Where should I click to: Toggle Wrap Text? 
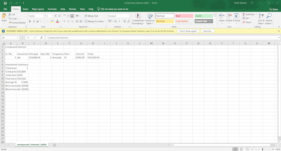91,16
